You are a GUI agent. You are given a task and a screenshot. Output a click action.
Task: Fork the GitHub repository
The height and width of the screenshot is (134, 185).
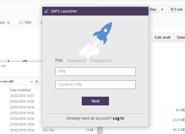point(177,10)
